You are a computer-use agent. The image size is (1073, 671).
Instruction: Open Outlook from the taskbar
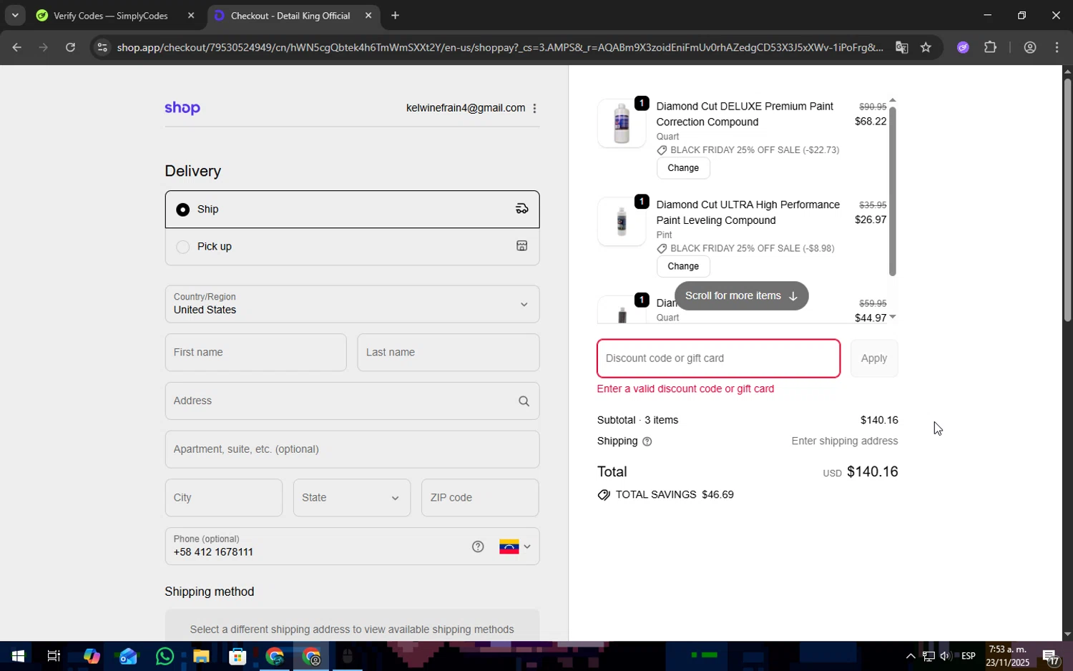point(128,657)
